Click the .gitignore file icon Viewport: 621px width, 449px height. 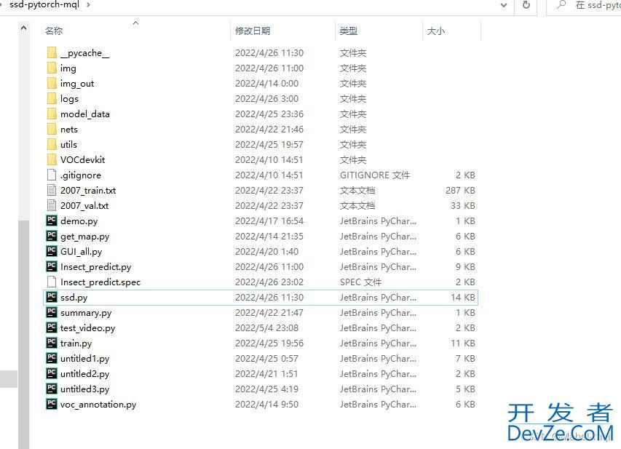point(52,175)
